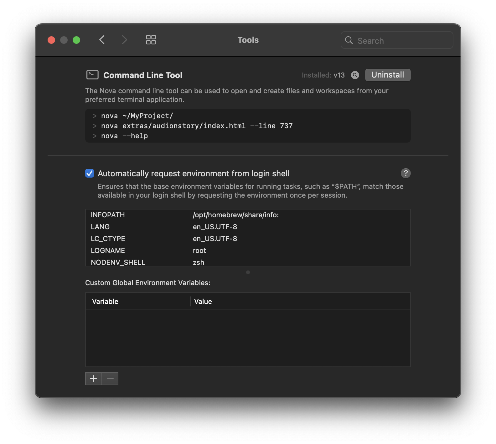Toggle automatic login shell environment request
Image resolution: width=496 pixels, height=444 pixels.
point(90,173)
